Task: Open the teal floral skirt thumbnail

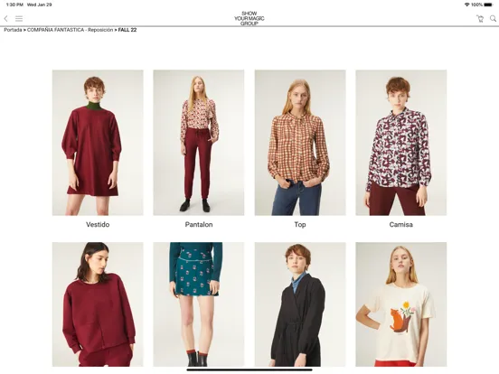Action: click(199, 304)
